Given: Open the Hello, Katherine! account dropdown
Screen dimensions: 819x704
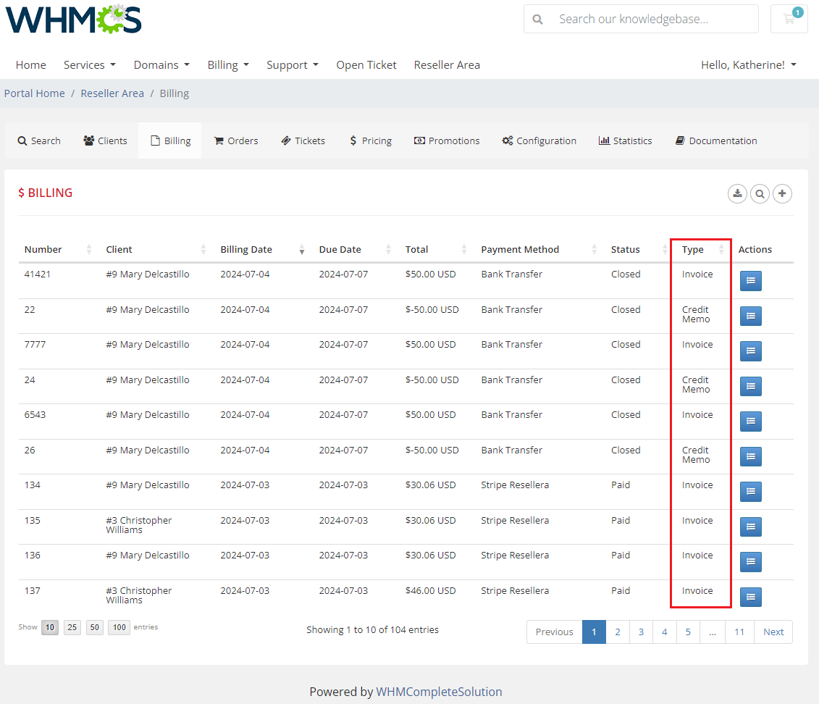Looking at the screenshot, I should point(749,64).
